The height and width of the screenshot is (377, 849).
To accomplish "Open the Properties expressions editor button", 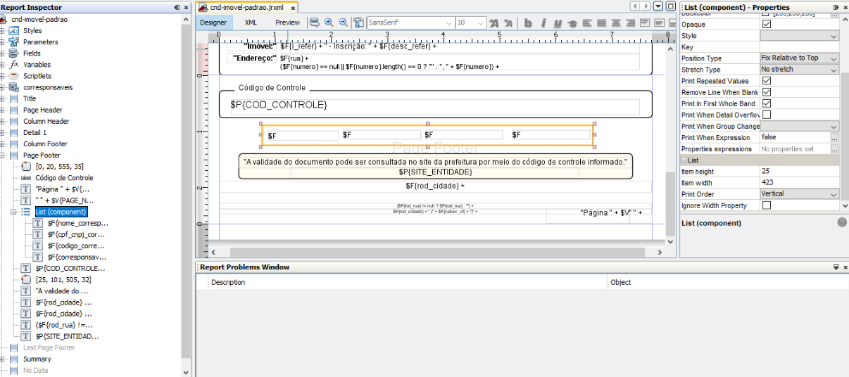I will 834,149.
